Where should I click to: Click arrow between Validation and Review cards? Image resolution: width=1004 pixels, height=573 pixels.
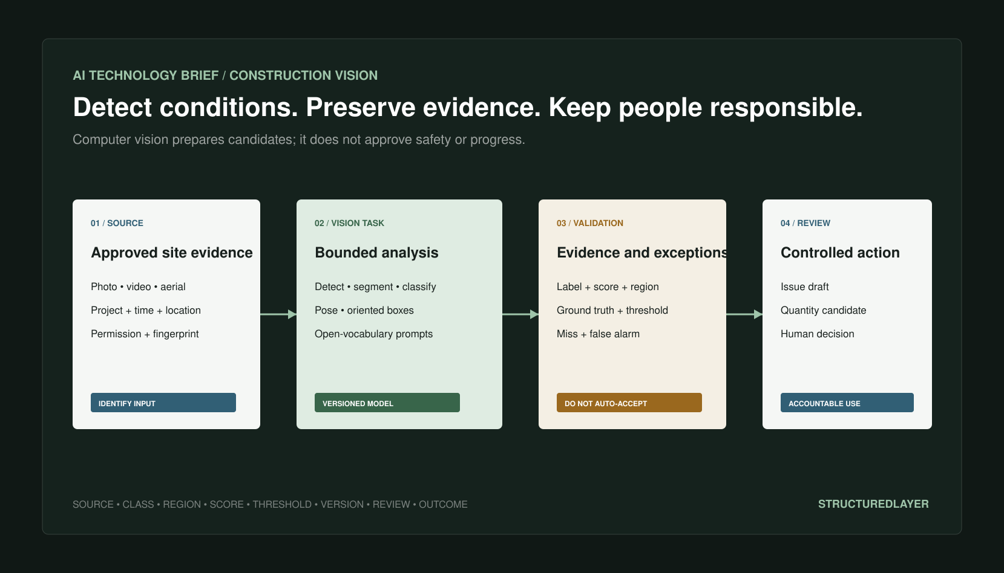[x=744, y=314]
